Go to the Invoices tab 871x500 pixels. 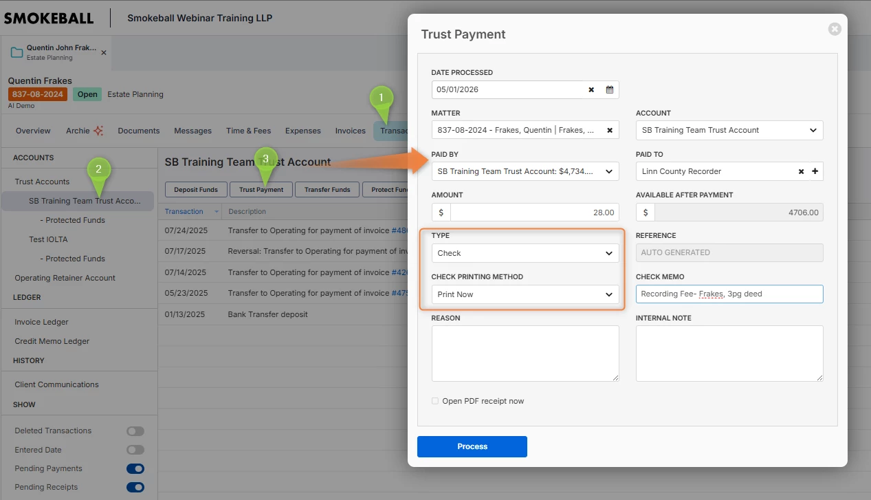pyautogui.click(x=351, y=131)
